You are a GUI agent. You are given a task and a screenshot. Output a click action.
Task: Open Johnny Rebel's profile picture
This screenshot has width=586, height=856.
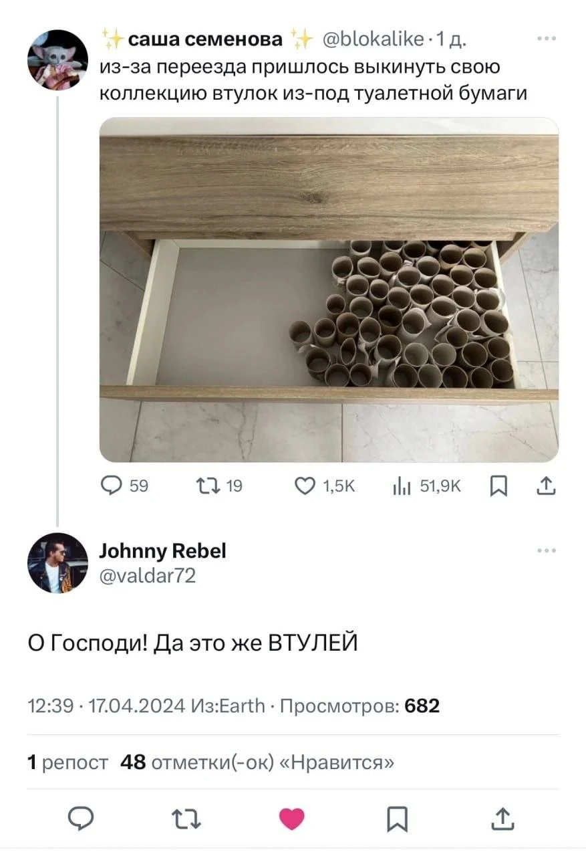57,562
